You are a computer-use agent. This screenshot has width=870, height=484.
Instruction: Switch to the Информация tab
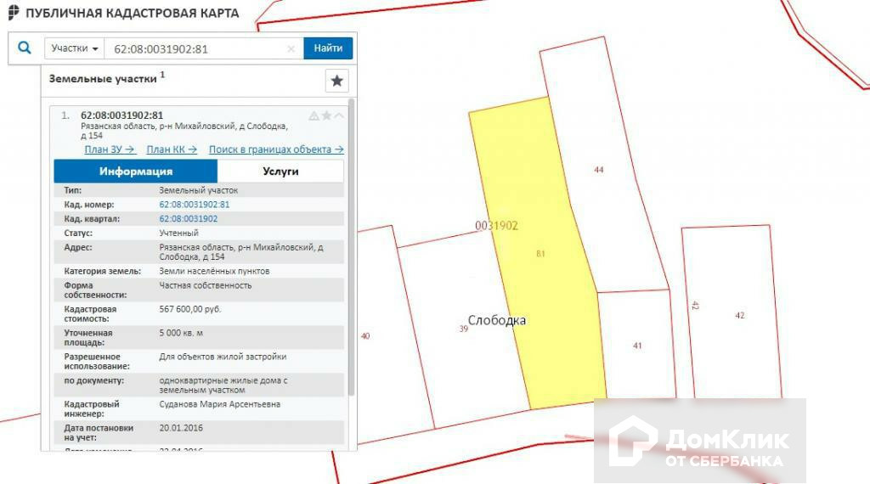point(135,172)
